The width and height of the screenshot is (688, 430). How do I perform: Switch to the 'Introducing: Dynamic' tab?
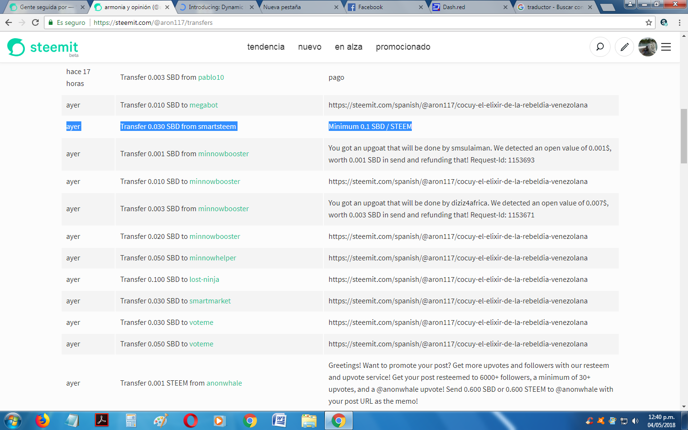coord(216,7)
